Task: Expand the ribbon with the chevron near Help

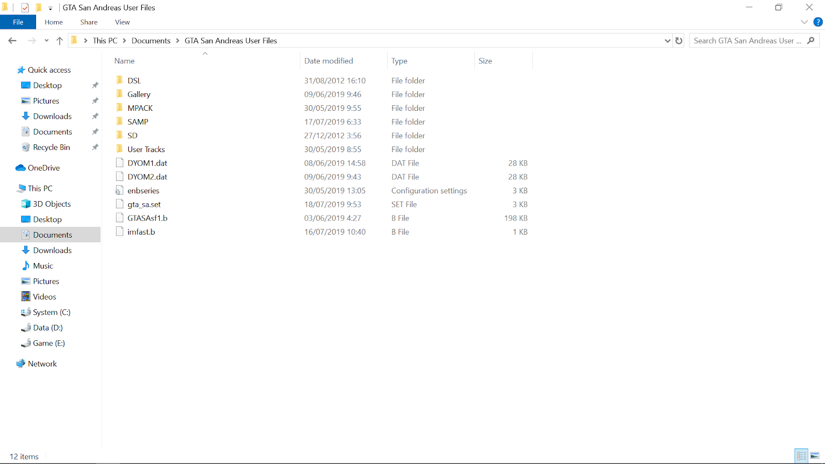Action: click(x=804, y=22)
